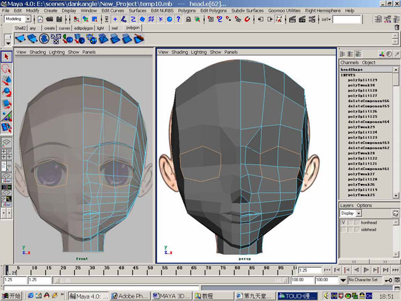This screenshot has width=401, height=301.
Task: Click the shelf trash can icon
Action: pos(397,27)
